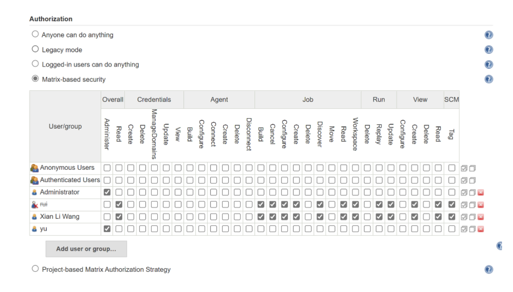Select all permissions for Anonymous Users
The image size is (513, 292).
pyautogui.click(x=464, y=168)
